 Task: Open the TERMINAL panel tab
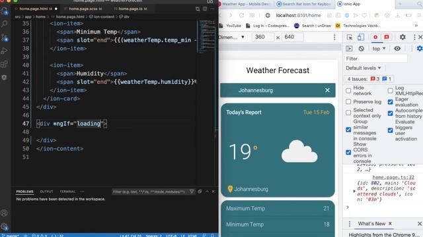(x=67, y=192)
